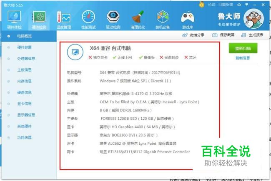
Task: Open 问题反馈 feedback link
Action: (x=226, y=5)
